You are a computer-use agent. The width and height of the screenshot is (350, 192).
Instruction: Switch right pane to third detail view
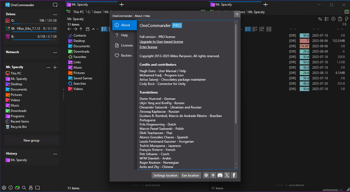coord(262,29)
